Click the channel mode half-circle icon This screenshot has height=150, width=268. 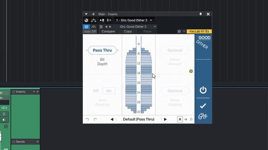point(4,120)
